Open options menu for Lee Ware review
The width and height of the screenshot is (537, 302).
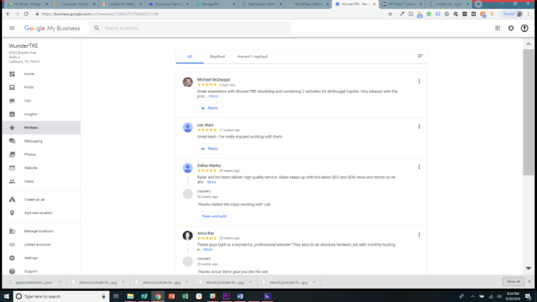pos(419,126)
